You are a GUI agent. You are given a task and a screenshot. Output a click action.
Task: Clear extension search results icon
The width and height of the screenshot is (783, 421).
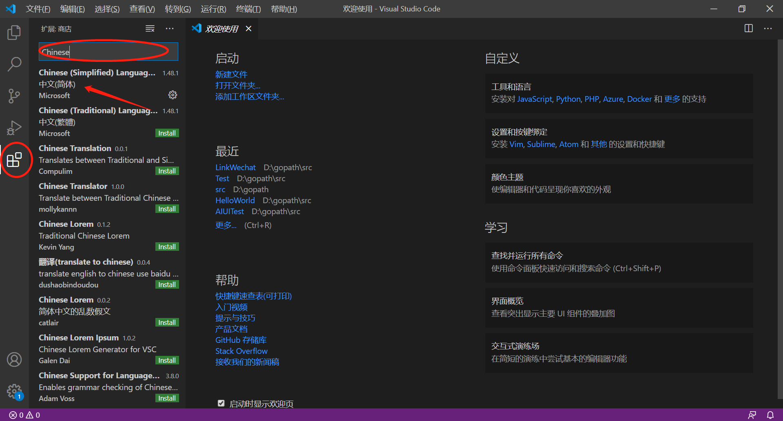(x=150, y=29)
